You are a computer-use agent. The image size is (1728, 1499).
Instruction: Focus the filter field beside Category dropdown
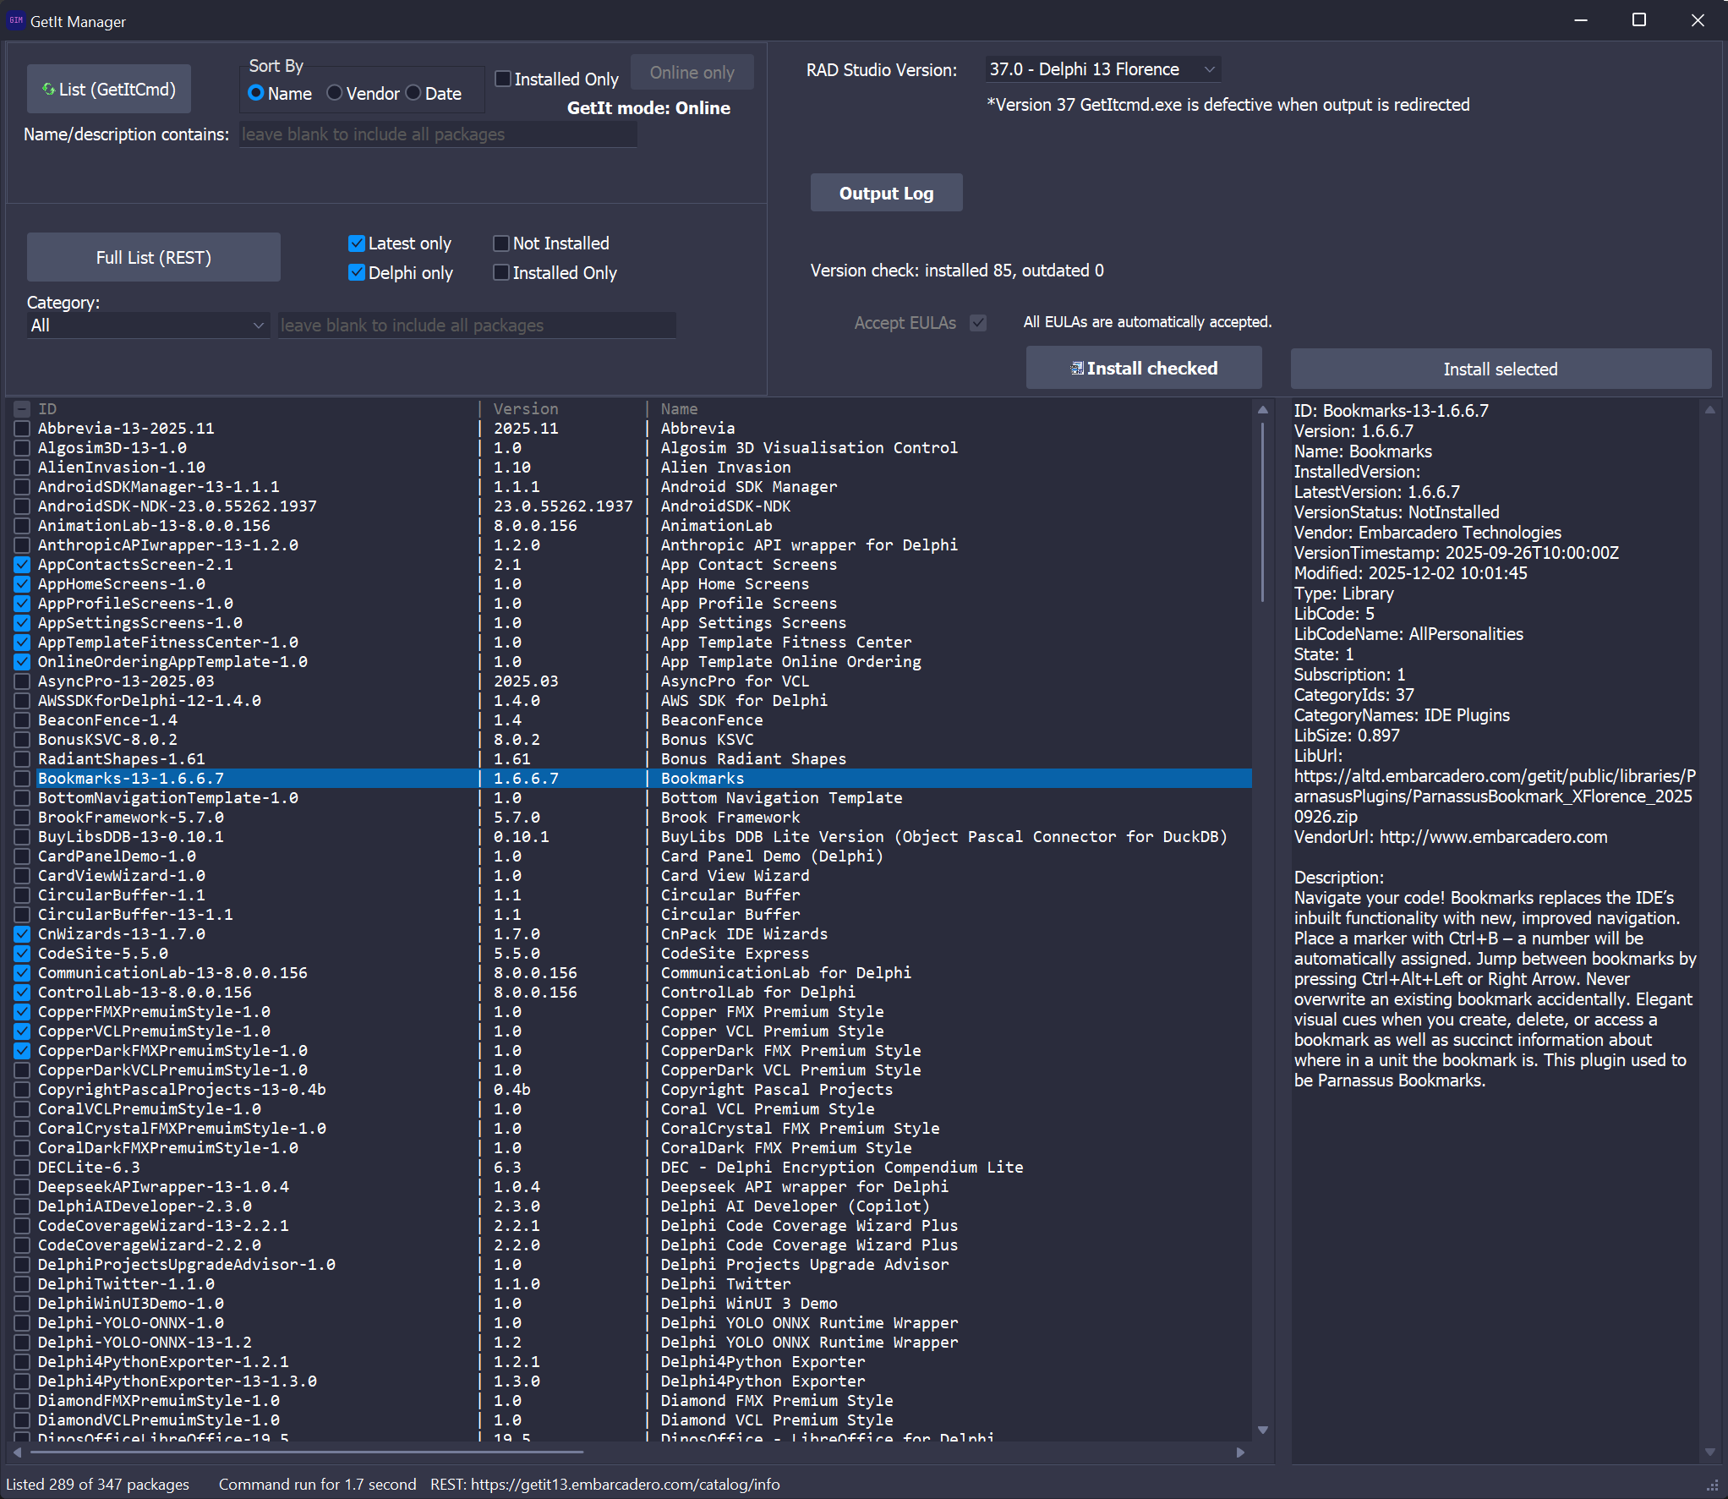(x=477, y=326)
